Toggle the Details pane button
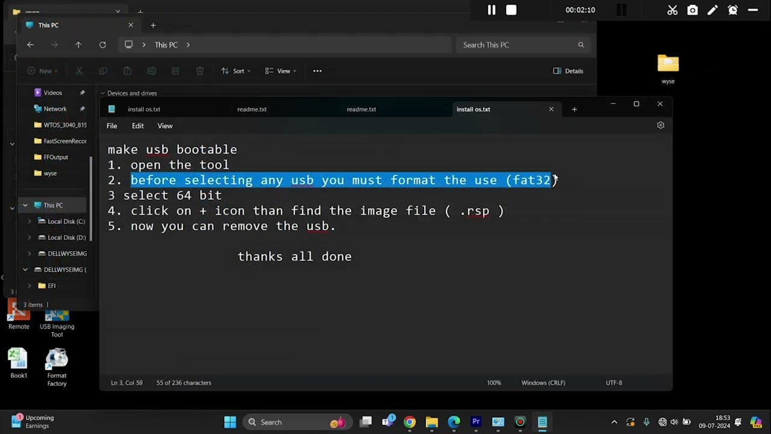This screenshot has height=434, width=771. pos(568,71)
